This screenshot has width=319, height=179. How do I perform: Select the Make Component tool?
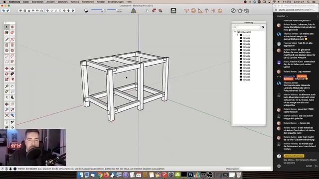(12, 27)
